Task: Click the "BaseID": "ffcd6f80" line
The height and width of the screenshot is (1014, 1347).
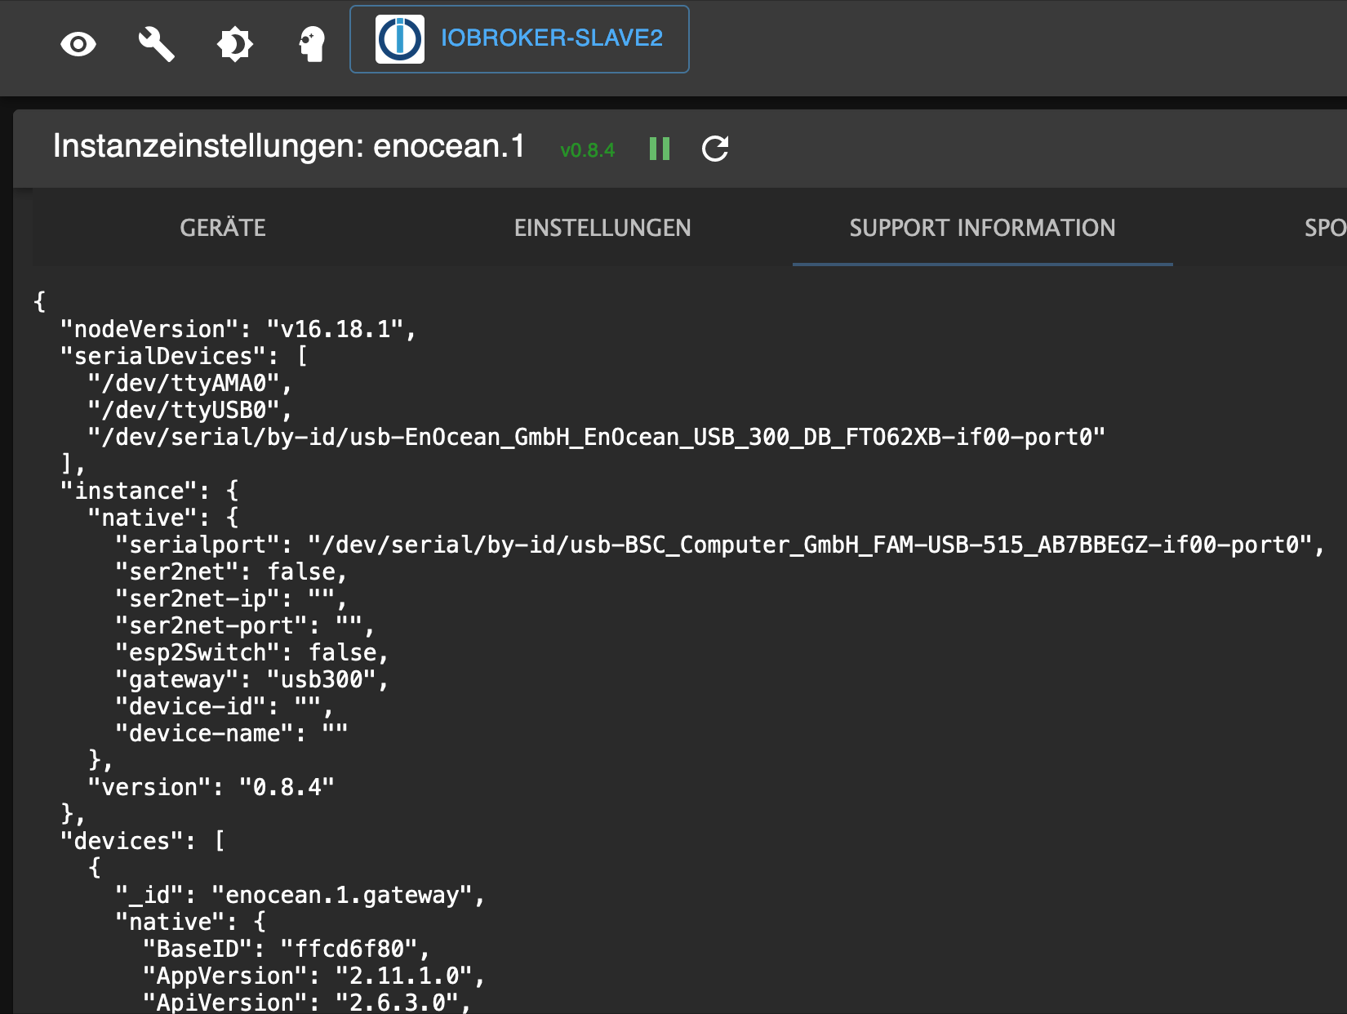Action: pos(287,949)
